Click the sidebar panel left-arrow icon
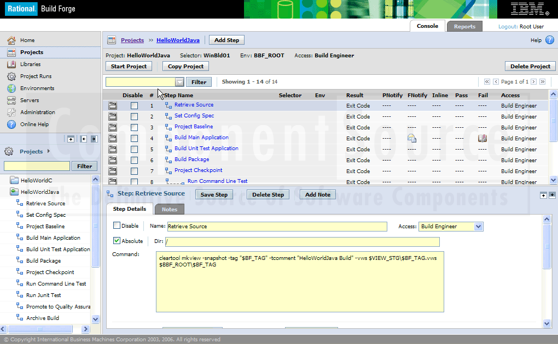This screenshot has height=344, width=558. (x=84, y=139)
